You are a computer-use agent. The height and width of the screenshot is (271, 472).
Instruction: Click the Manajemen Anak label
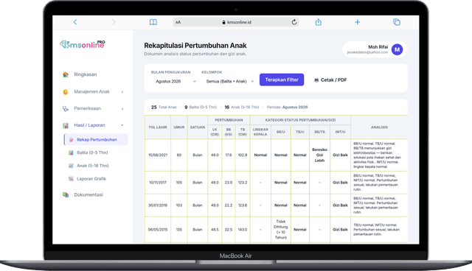point(91,91)
